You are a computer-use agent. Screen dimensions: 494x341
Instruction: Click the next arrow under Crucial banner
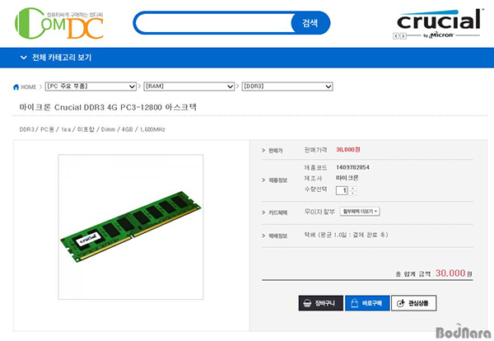[x=403, y=36]
